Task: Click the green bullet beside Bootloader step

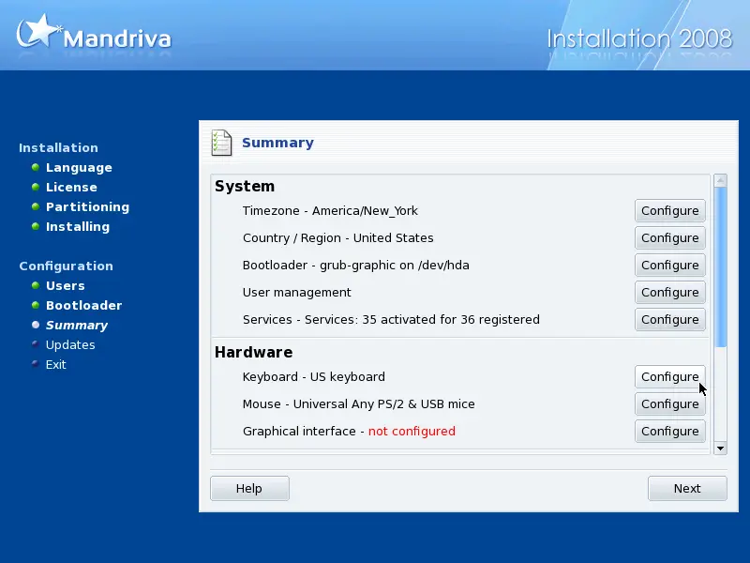Action: pyautogui.click(x=36, y=305)
